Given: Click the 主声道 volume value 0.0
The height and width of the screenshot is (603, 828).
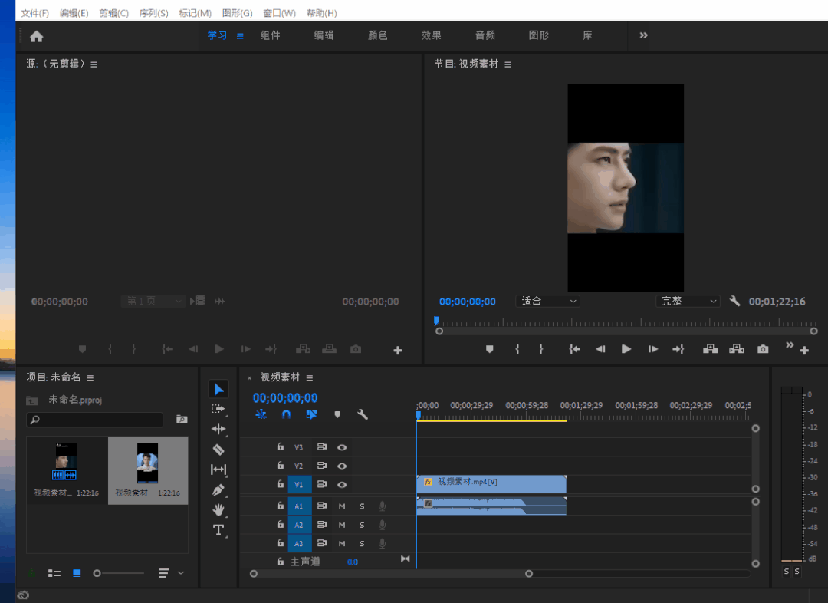Looking at the screenshot, I should tap(352, 561).
